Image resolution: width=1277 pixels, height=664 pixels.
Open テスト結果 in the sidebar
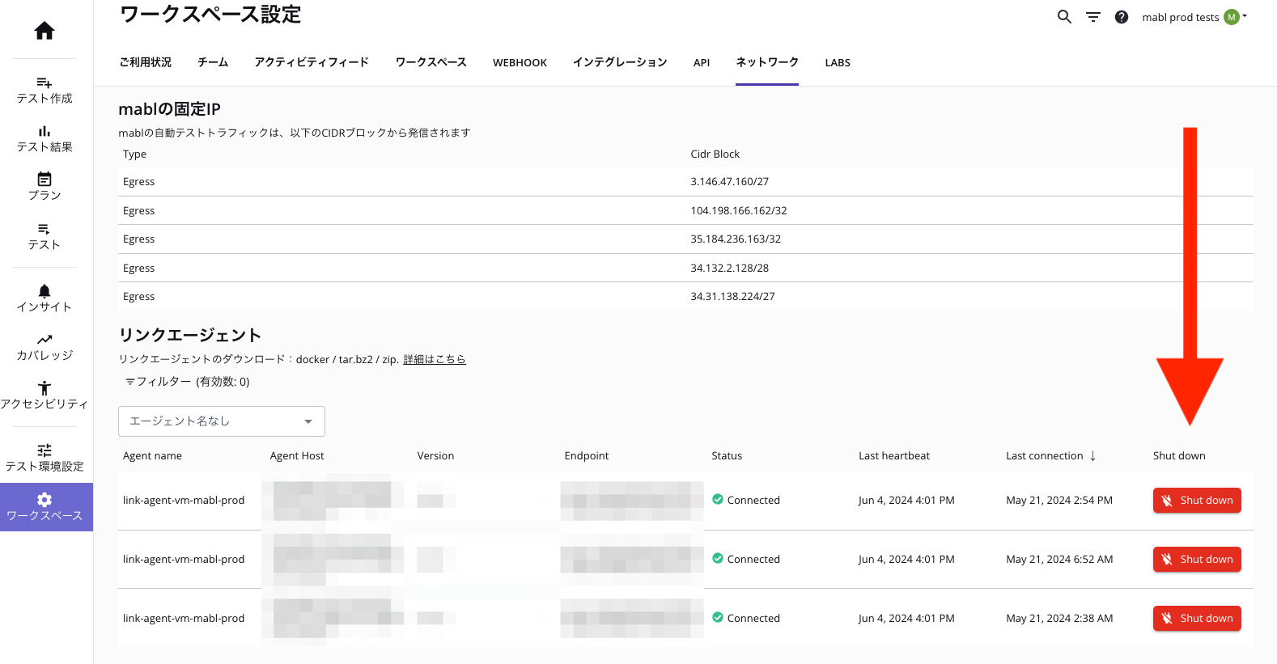click(45, 139)
